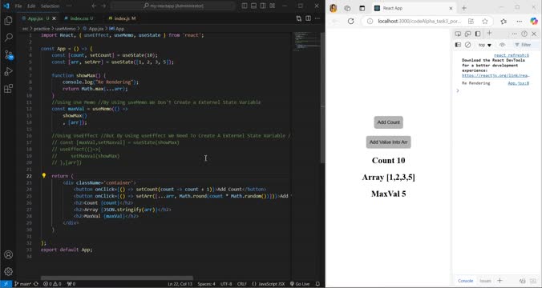Viewport: 542px width, 288px height.
Task: Open changes icon in editor toolbar
Action: pyautogui.click(x=298, y=18)
